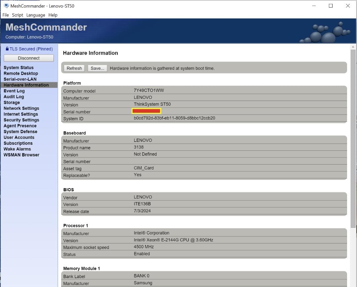Open the Serial-over-LAN page
Viewport: 357px width, 287px height.
pyautogui.click(x=20, y=79)
